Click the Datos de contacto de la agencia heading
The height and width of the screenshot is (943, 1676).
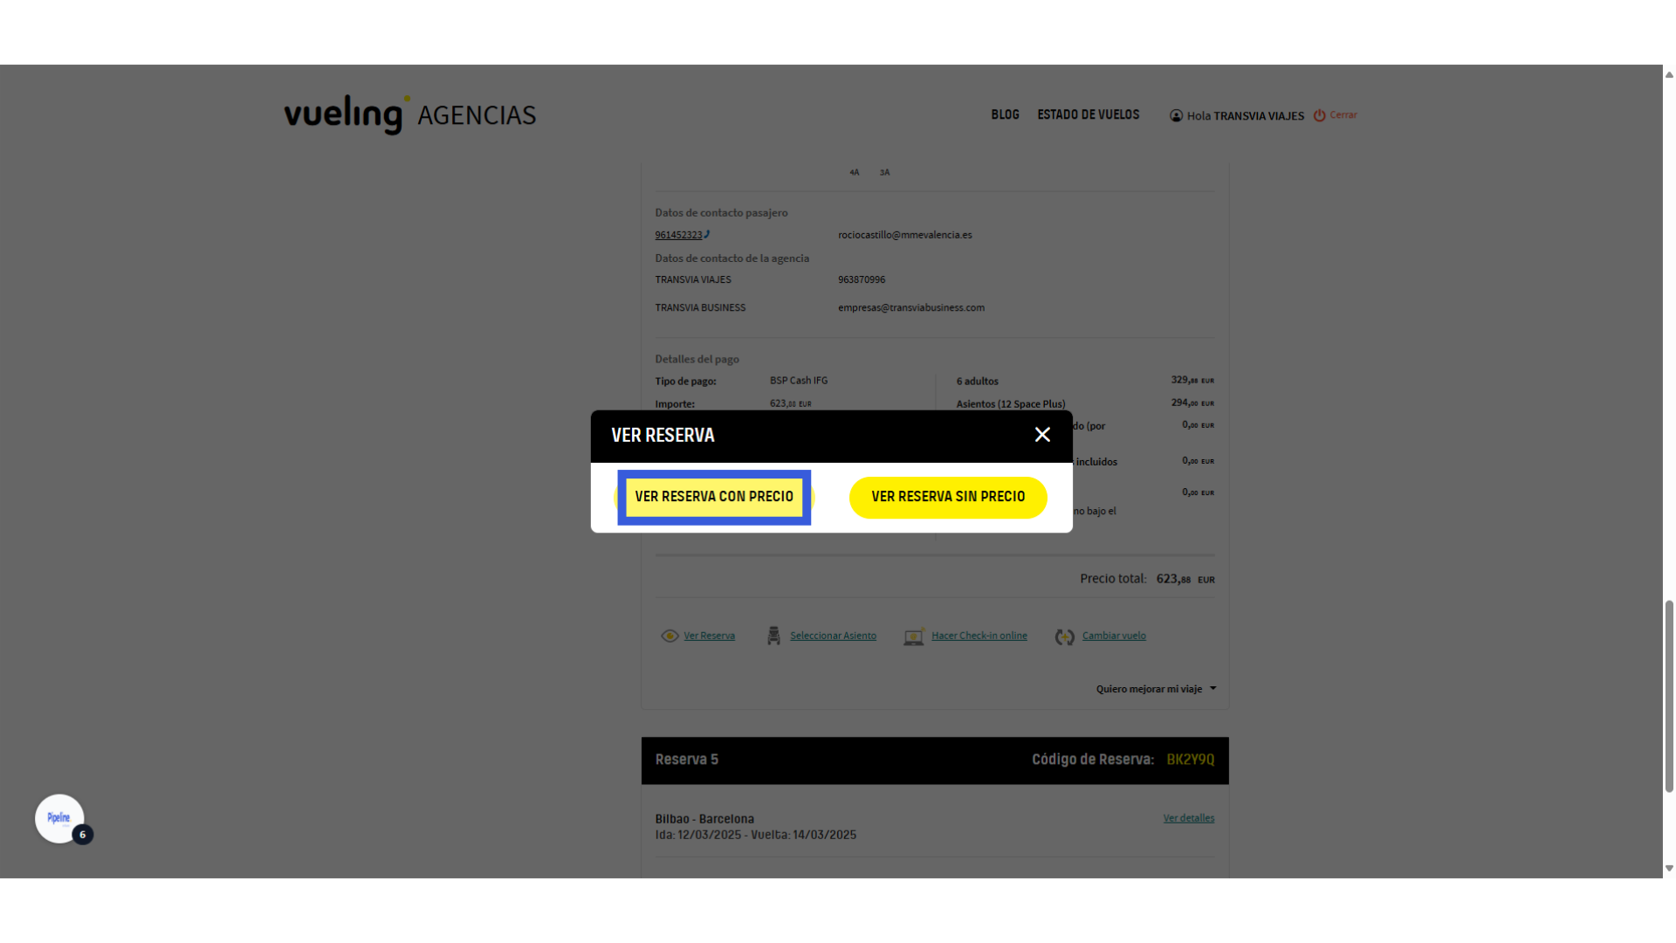click(x=732, y=258)
